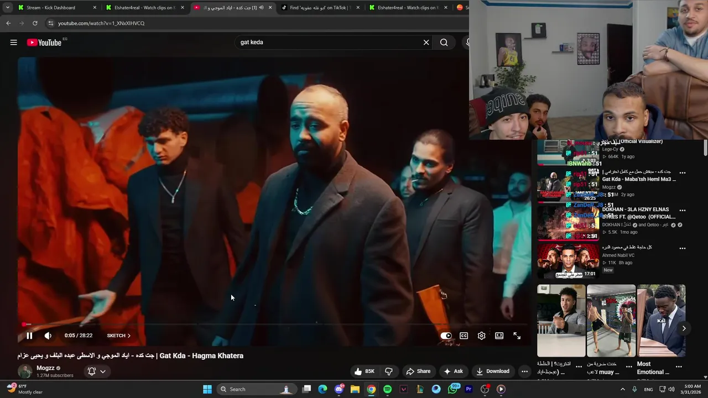Open DOKHAN - 3LA HZNY ELNAS video
The image size is (708, 398).
639,213
